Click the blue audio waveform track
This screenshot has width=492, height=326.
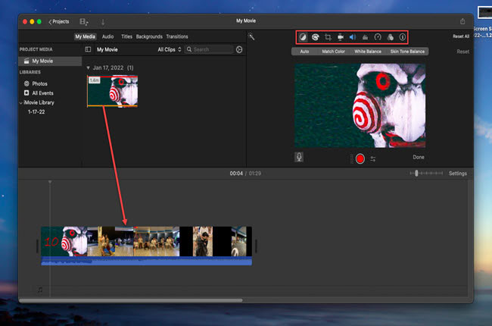(x=147, y=262)
